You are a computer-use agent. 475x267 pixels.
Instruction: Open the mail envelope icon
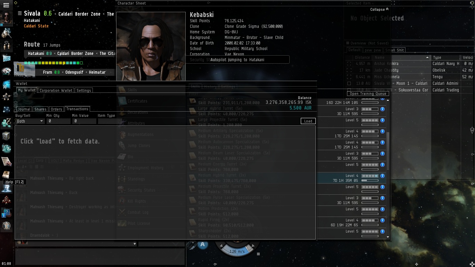tap(6, 58)
